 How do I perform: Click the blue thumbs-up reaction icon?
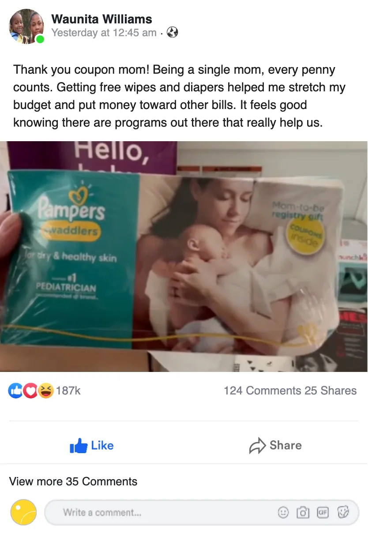(x=16, y=390)
